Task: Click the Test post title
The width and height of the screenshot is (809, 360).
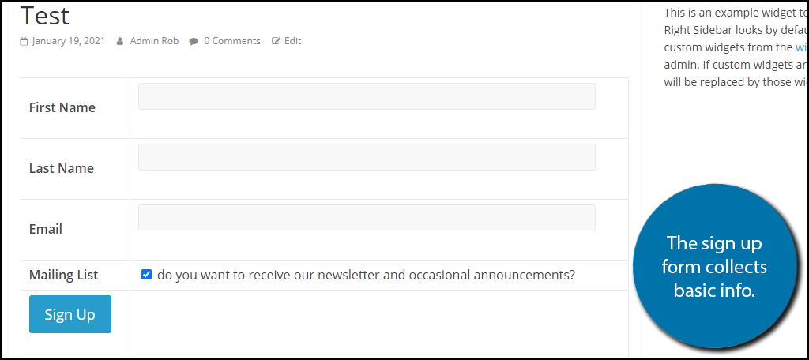Action: [x=44, y=16]
